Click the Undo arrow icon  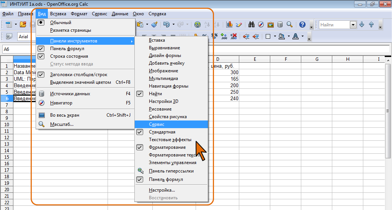point(167,24)
